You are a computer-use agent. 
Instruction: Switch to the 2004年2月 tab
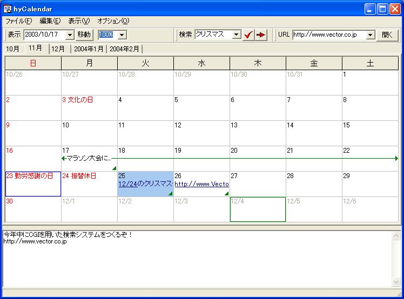(x=124, y=49)
